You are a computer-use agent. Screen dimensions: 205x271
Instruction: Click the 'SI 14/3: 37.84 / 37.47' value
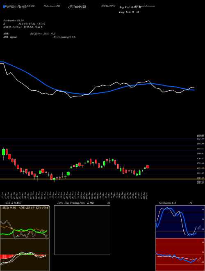pos(32,24)
